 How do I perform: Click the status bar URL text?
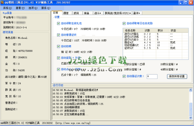[x=73, y=123]
